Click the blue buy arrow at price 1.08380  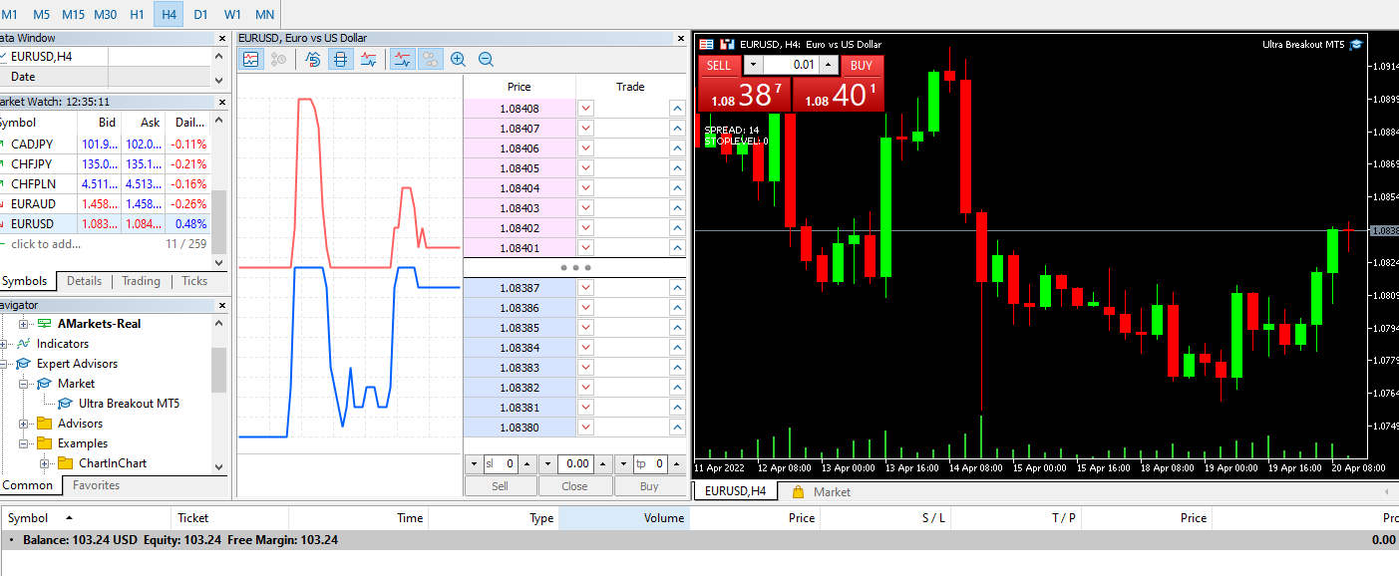pos(677,427)
